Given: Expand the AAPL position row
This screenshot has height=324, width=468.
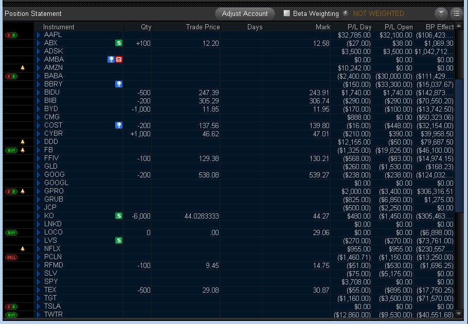Looking at the screenshot, I should coord(39,35).
